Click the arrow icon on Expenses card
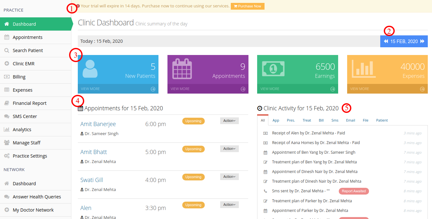Viewport: 432px width, 219px height. tap(422, 89)
